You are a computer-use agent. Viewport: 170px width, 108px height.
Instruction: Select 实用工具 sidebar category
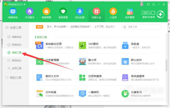click(16, 68)
